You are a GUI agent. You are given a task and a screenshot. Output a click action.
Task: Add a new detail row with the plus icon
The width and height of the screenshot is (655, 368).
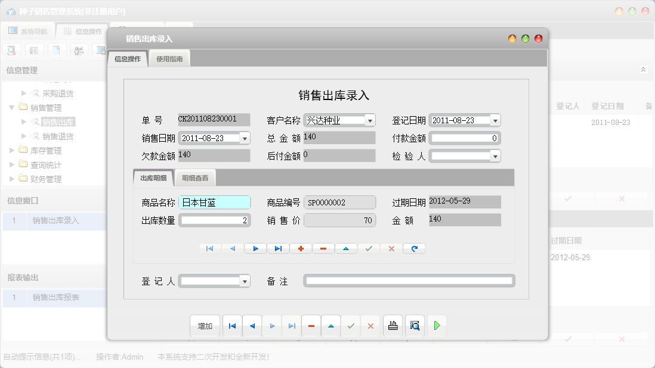click(301, 248)
